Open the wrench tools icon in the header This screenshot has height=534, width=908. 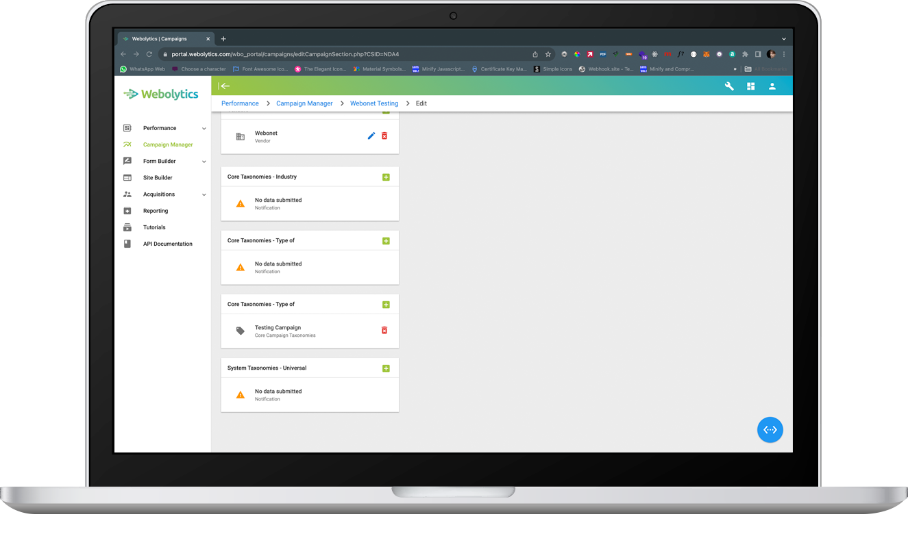(729, 86)
